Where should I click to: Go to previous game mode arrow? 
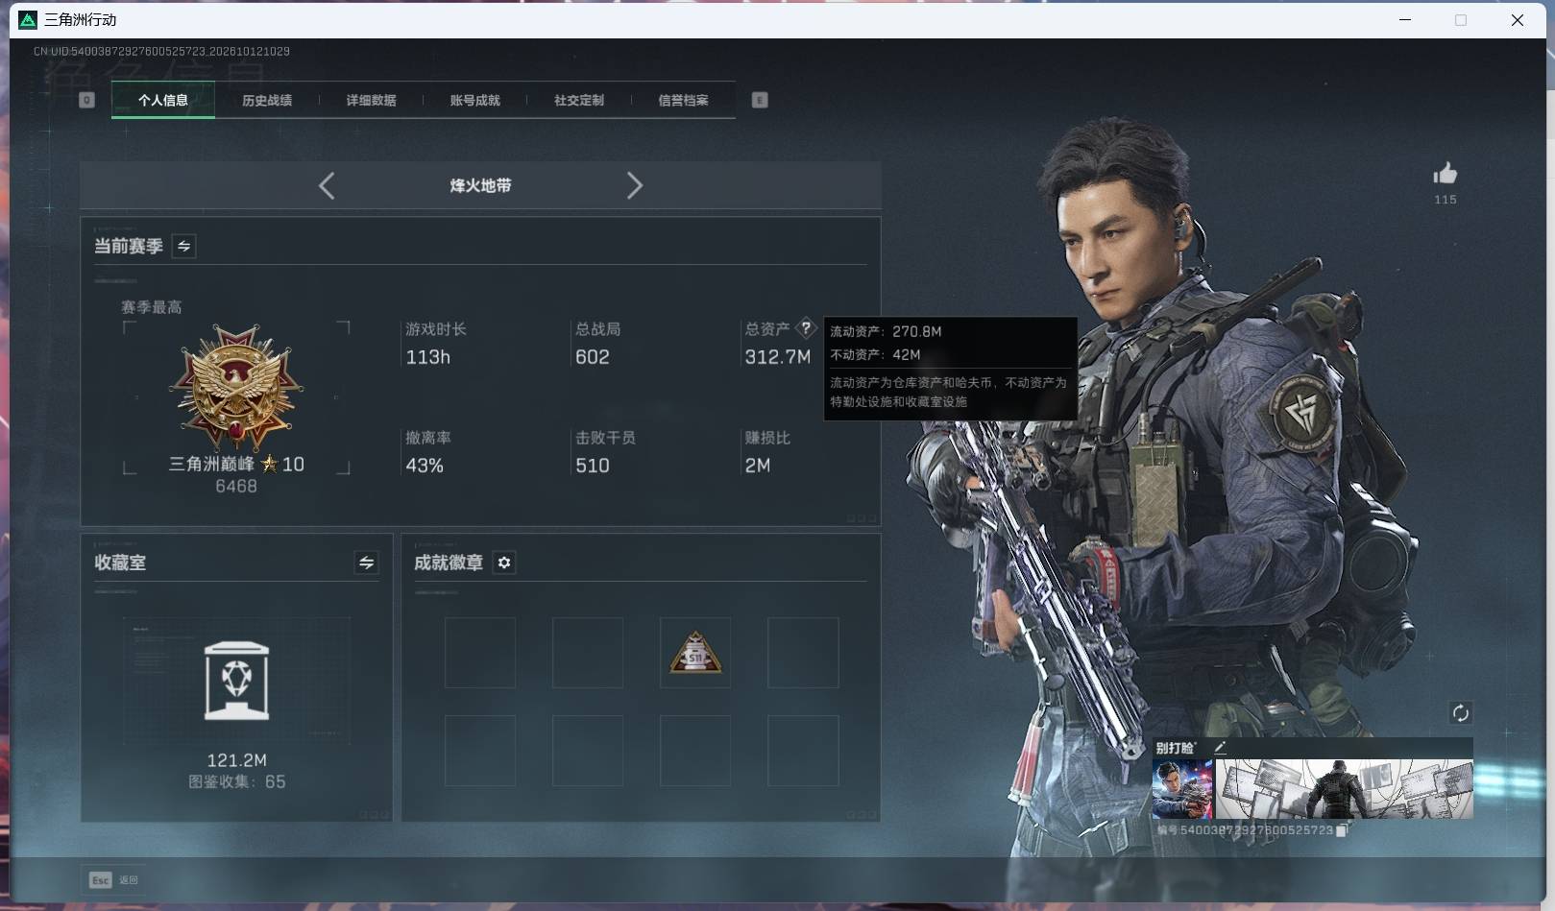(327, 185)
